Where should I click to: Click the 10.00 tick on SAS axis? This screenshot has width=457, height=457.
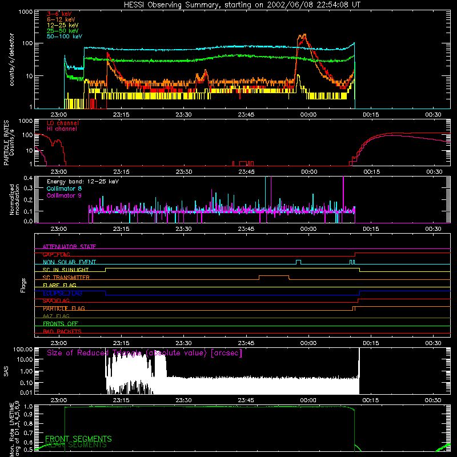tap(25, 359)
